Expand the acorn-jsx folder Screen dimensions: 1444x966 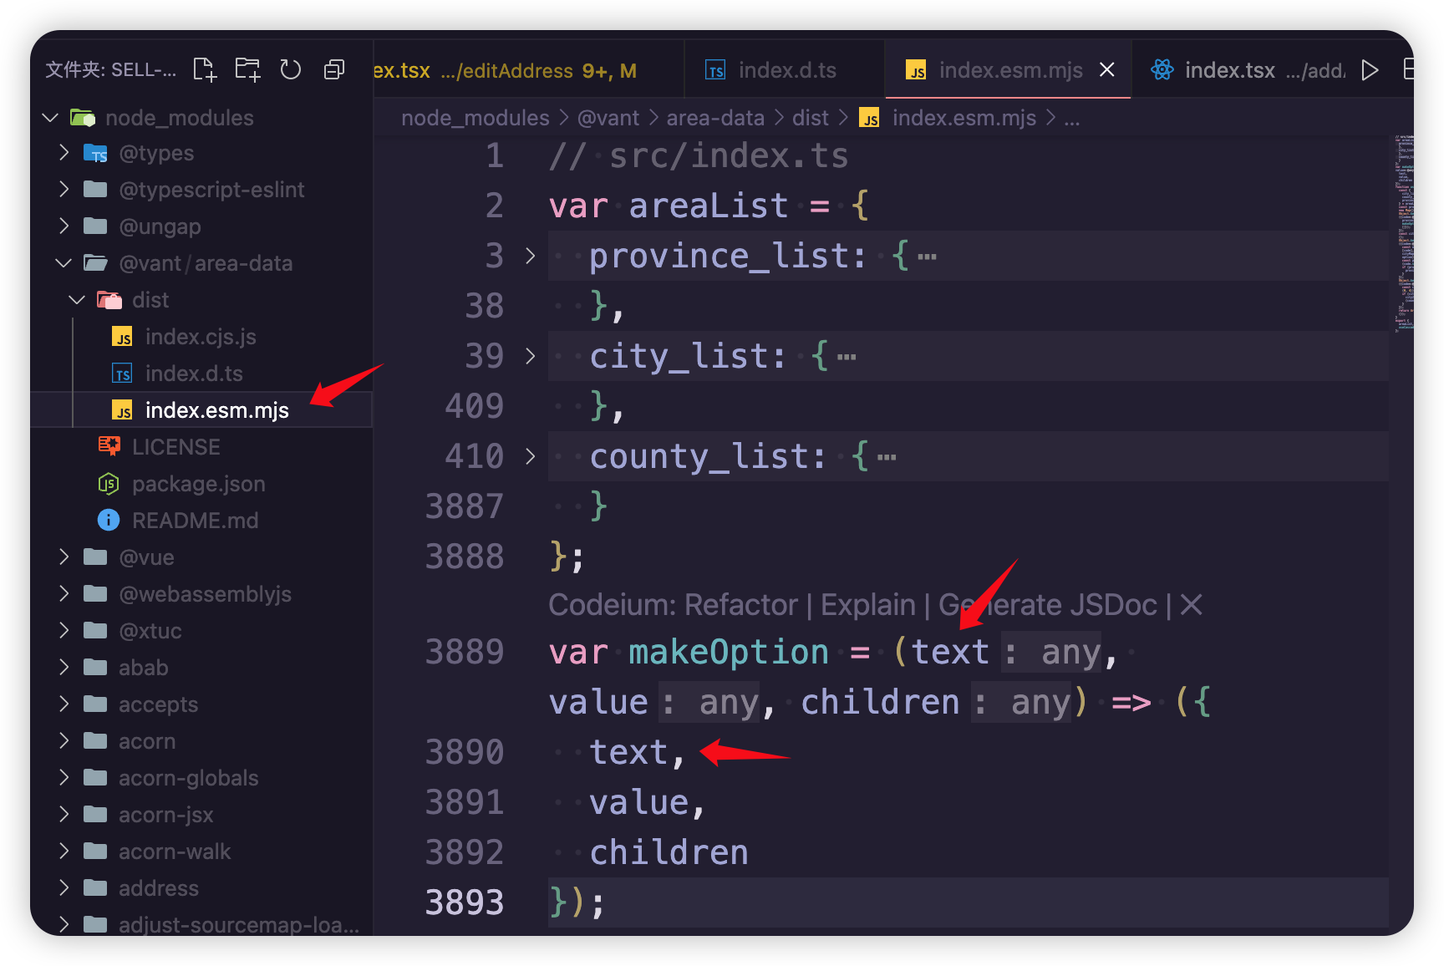tap(64, 815)
